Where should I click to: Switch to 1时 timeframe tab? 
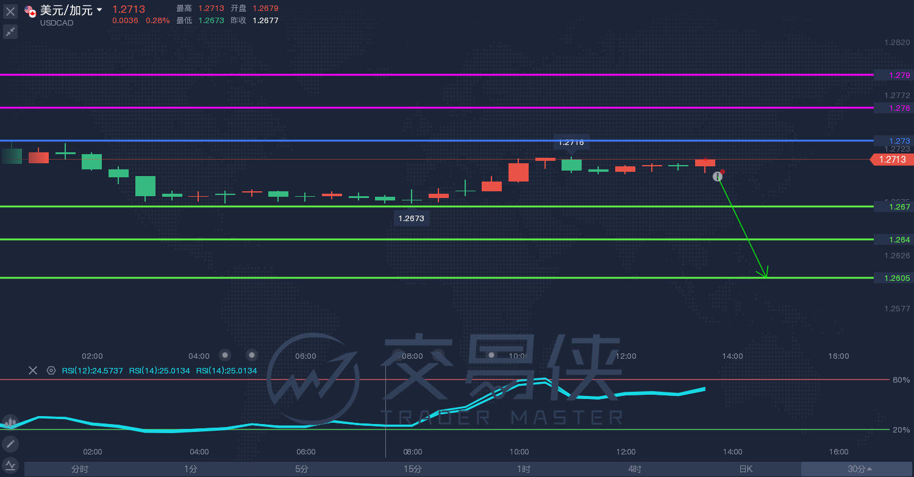pos(524,469)
